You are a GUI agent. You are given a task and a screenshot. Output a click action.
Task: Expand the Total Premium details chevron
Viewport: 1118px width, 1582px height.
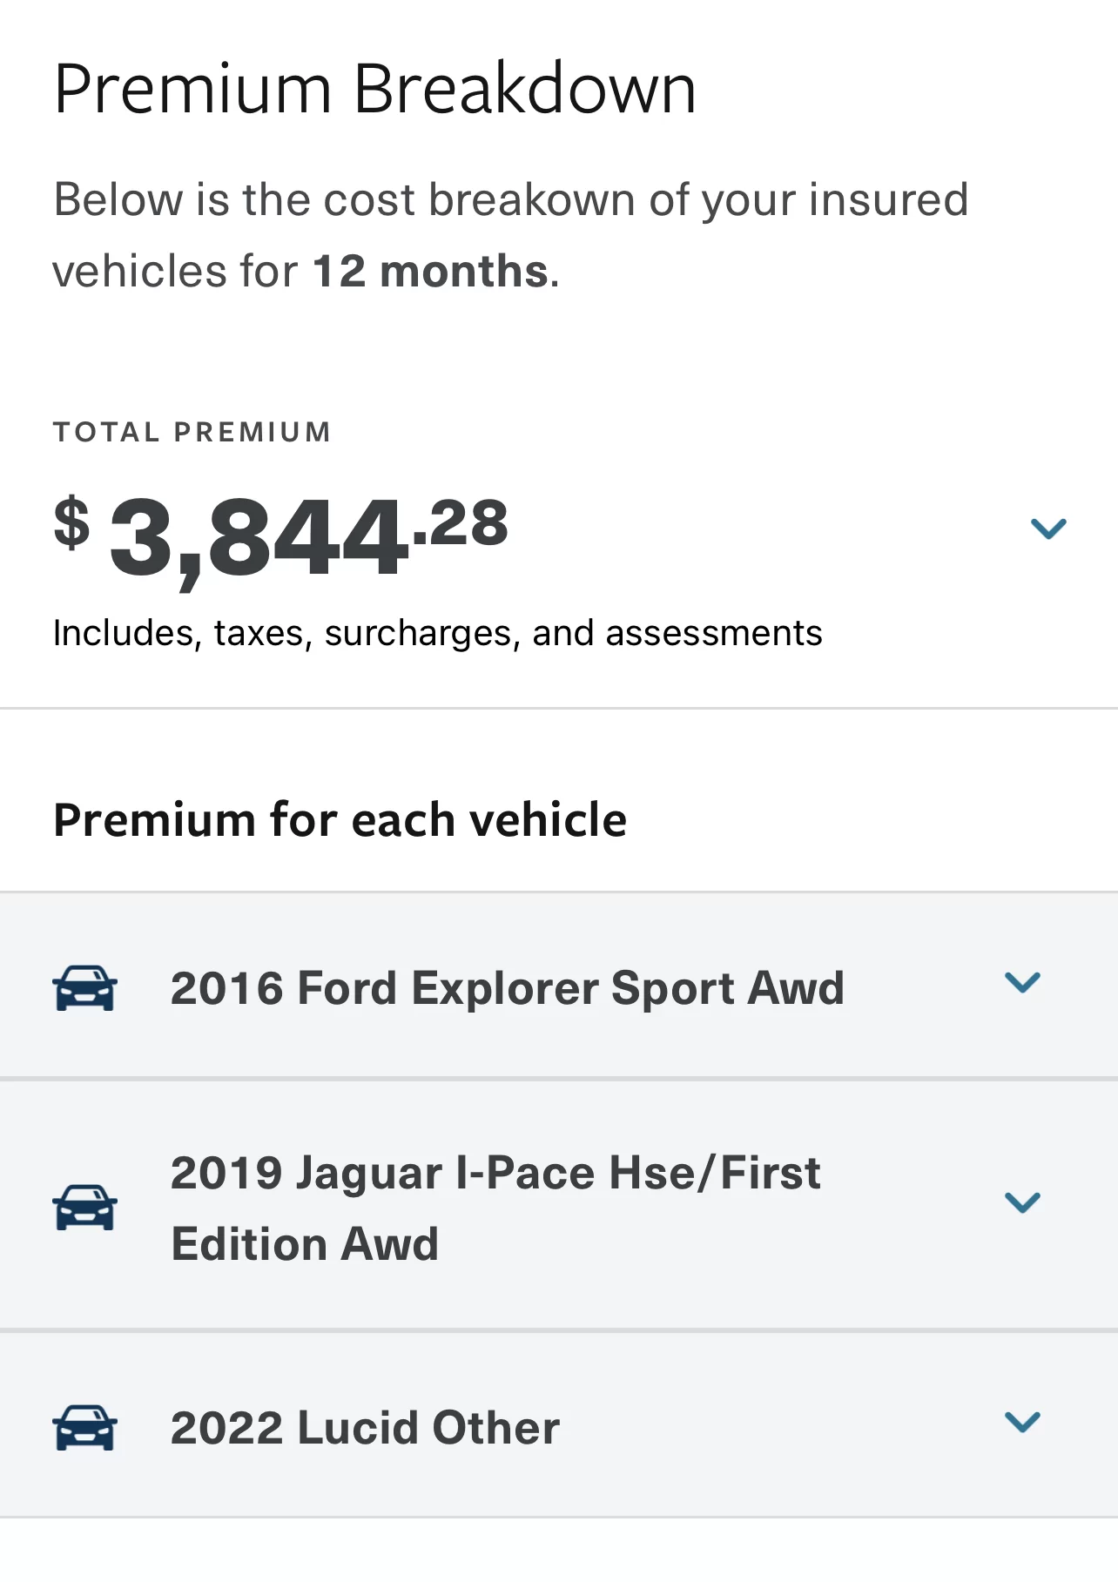(x=1048, y=528)
